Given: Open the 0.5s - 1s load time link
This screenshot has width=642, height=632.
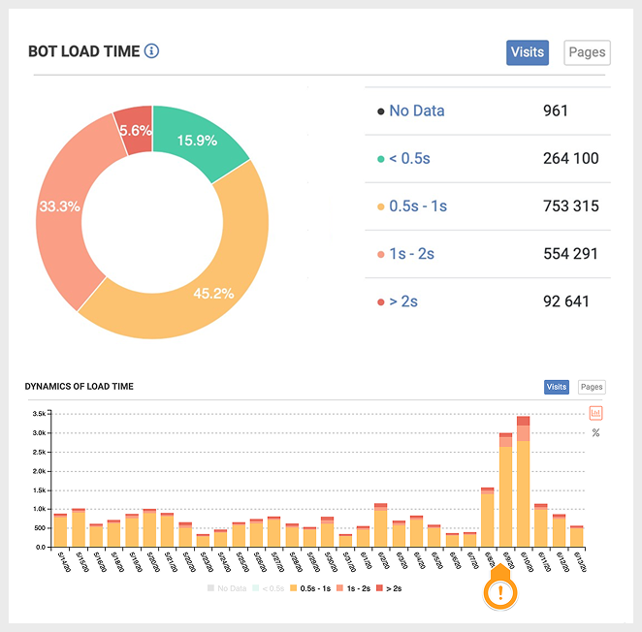Looking at the screenshot, I should pyautogui.click(x=418, y=205).
